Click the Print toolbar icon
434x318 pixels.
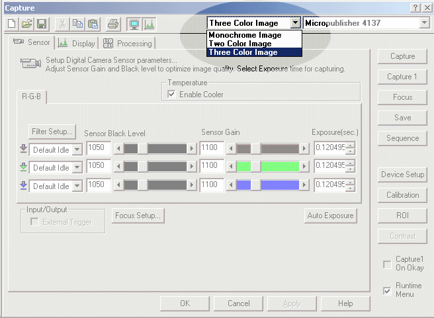pyautogui.click(x=113, y=24)
